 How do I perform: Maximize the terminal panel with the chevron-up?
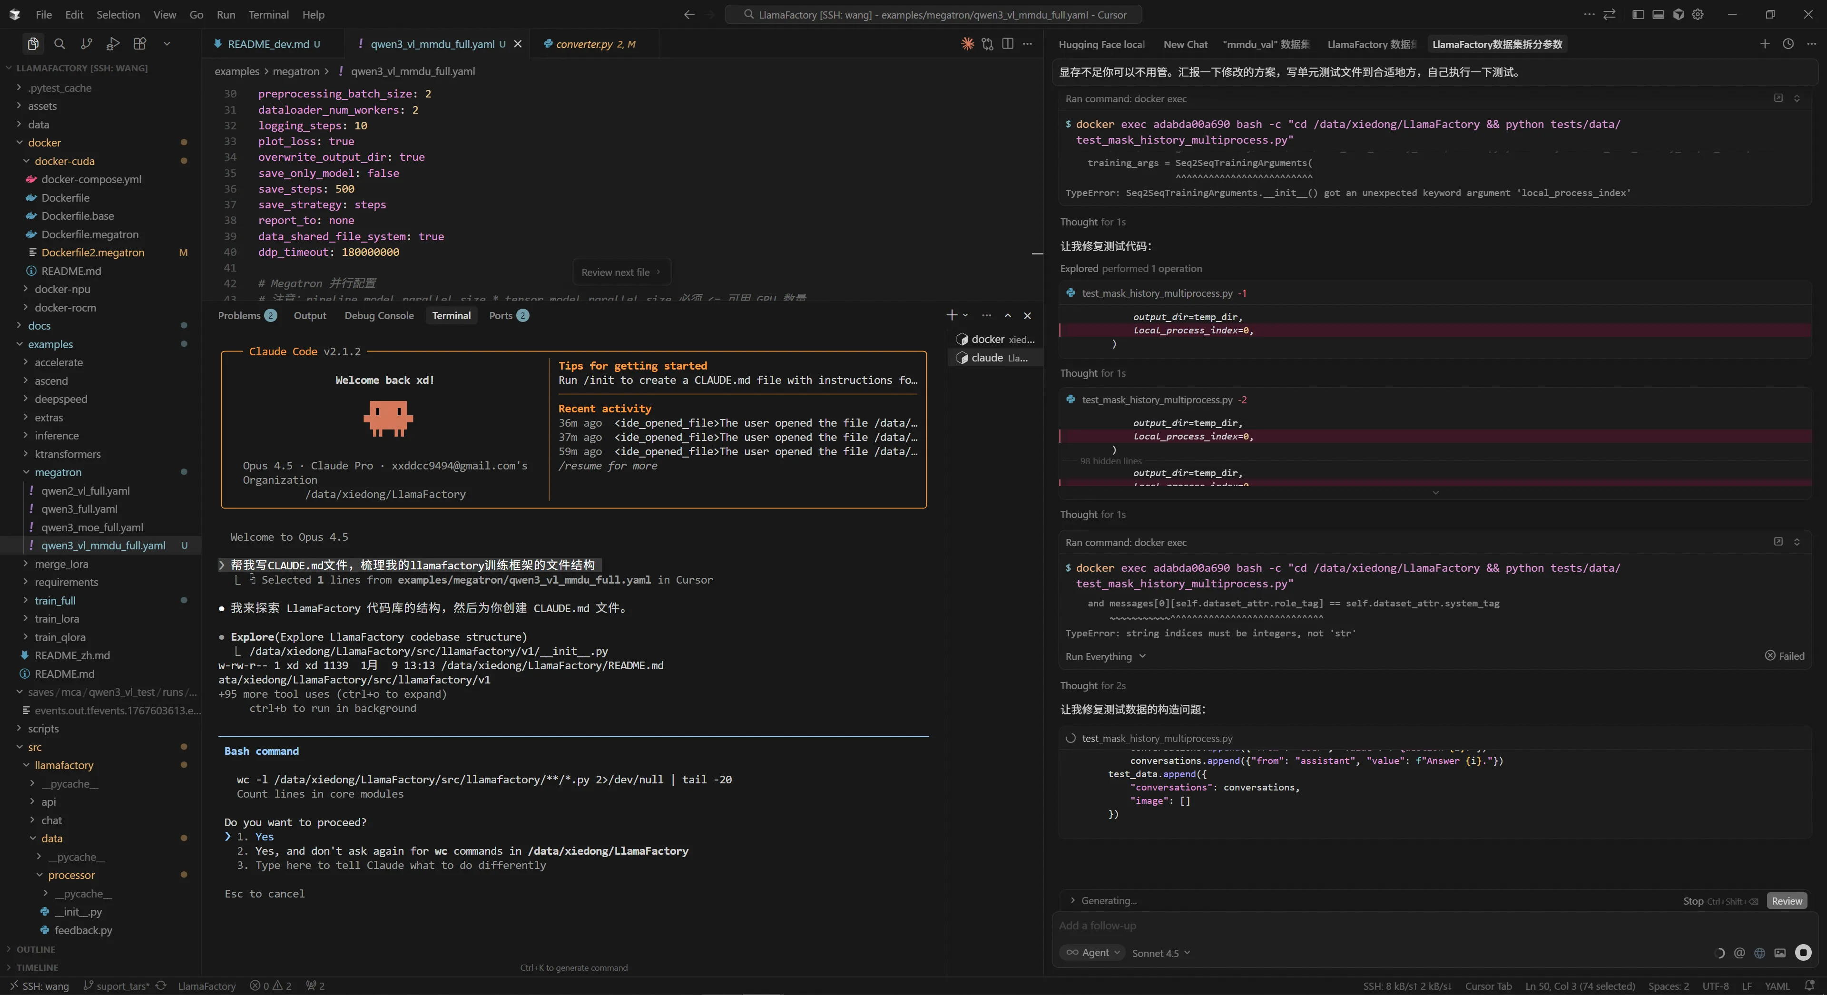coord(1007,316)
